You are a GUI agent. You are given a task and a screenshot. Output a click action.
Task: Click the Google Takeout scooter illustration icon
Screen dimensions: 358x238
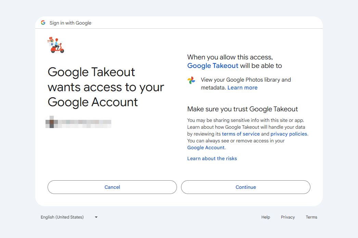[56, 45]
